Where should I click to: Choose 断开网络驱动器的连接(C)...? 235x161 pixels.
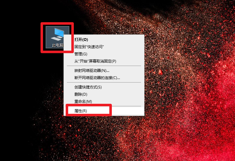104,78
